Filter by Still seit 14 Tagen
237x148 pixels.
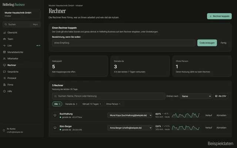pos(91,104)
